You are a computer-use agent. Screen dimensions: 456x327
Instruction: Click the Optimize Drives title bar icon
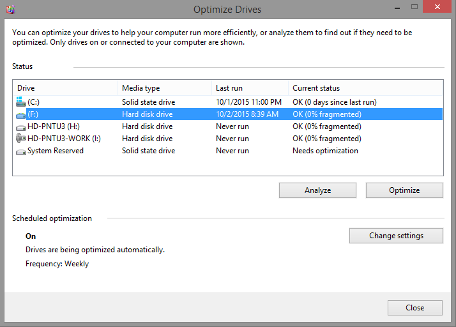pos(10,10)
